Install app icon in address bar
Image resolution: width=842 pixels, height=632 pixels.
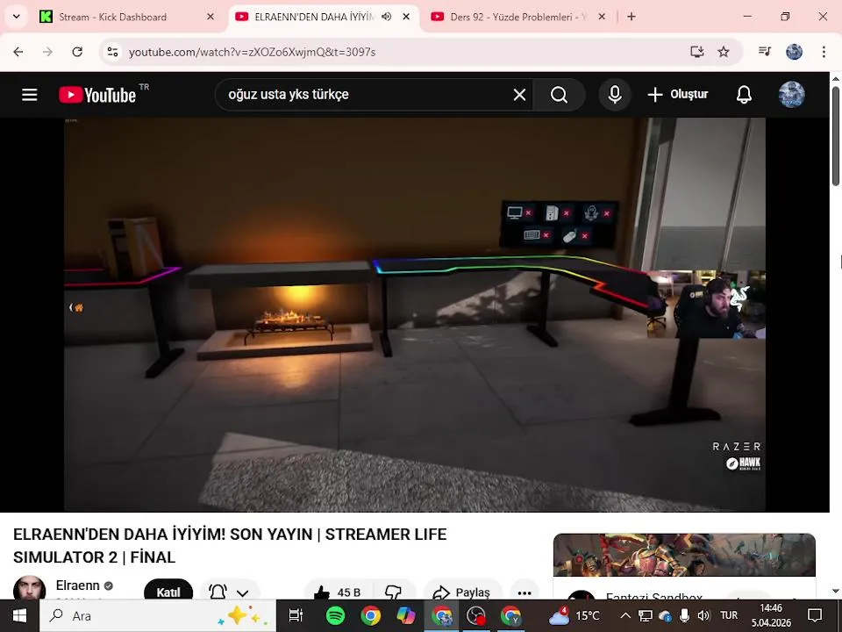click(696, 52)
